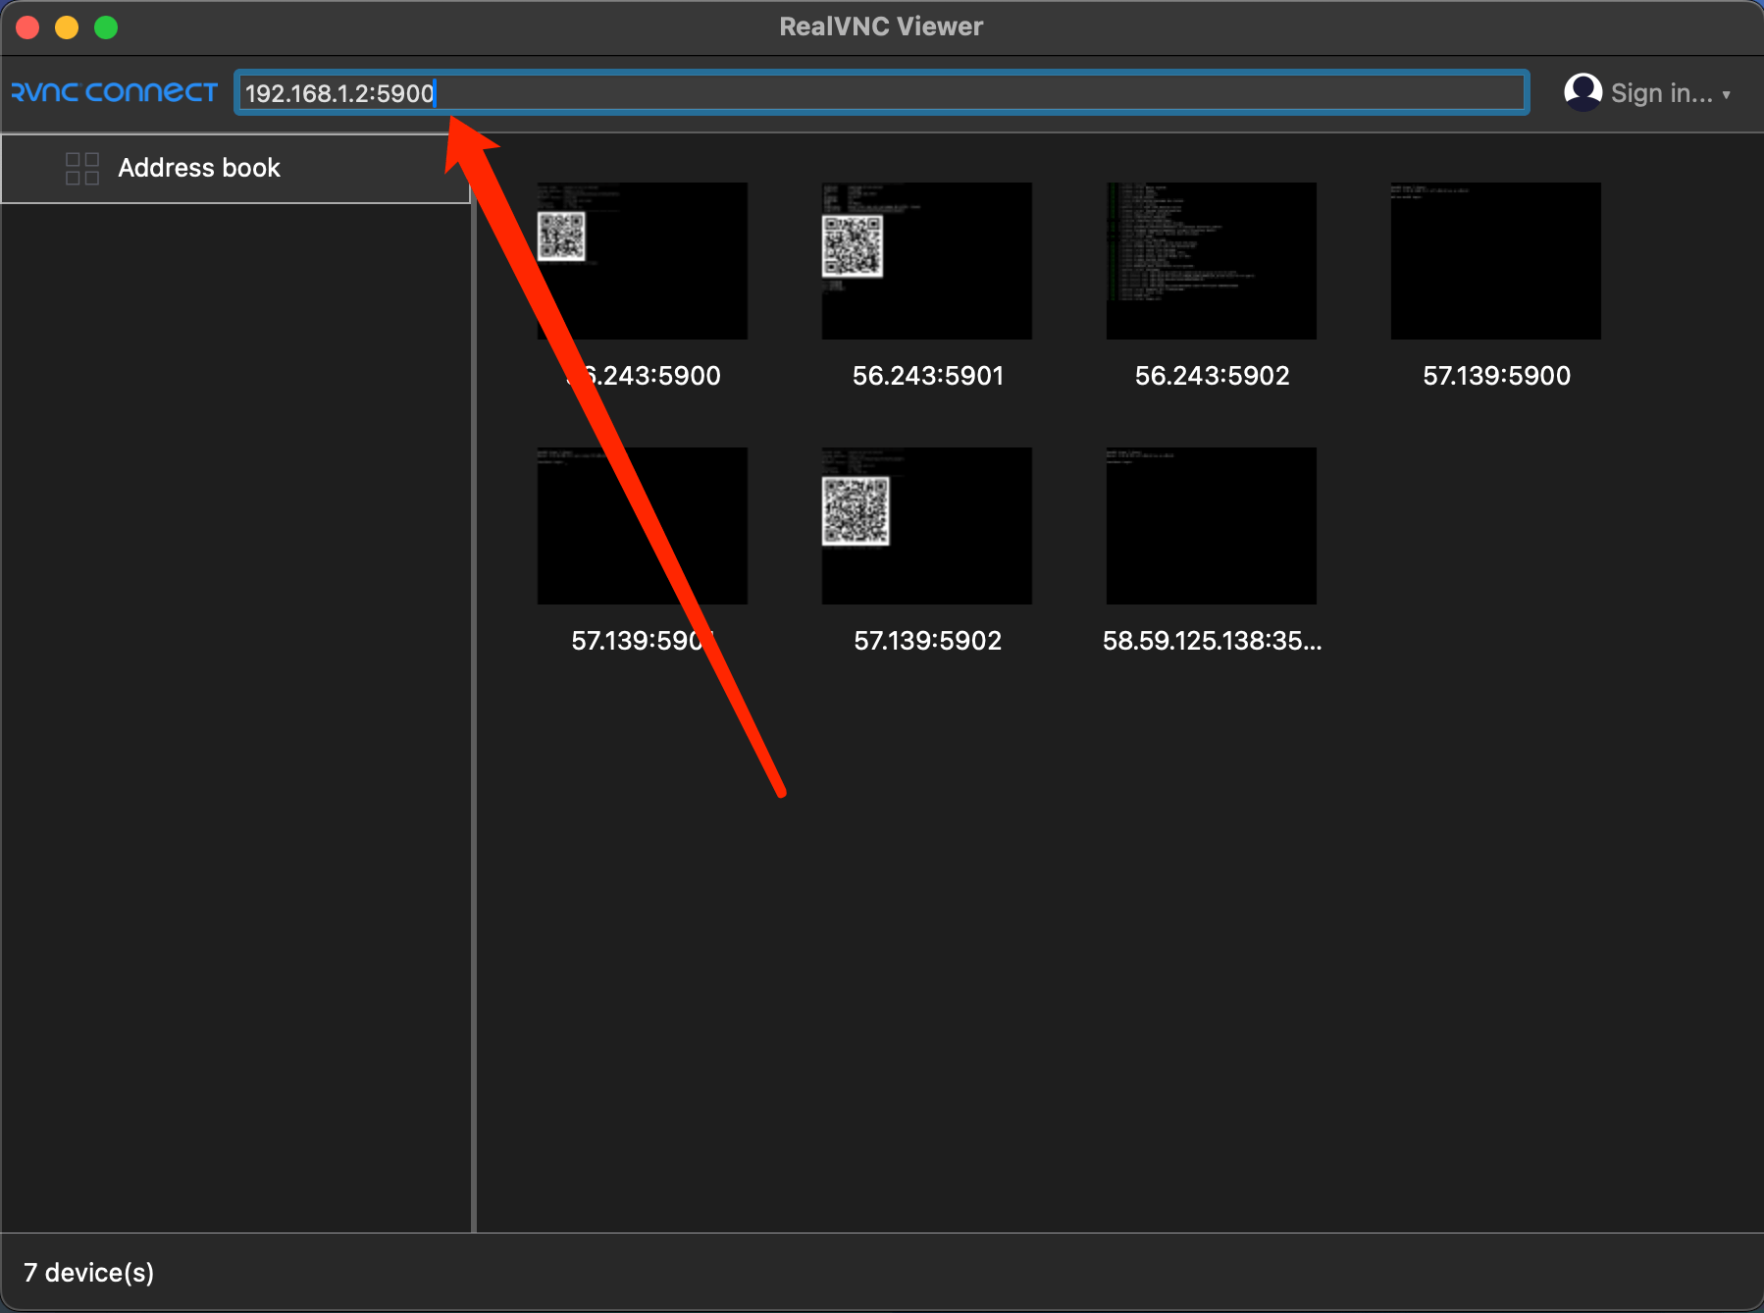Open the 57.139:5900 device thumbnail
1764x1313 pixels.
tap(1496, 261)
